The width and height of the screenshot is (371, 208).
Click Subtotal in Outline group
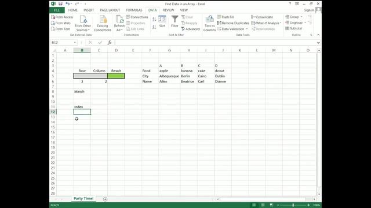coord(294,28)
